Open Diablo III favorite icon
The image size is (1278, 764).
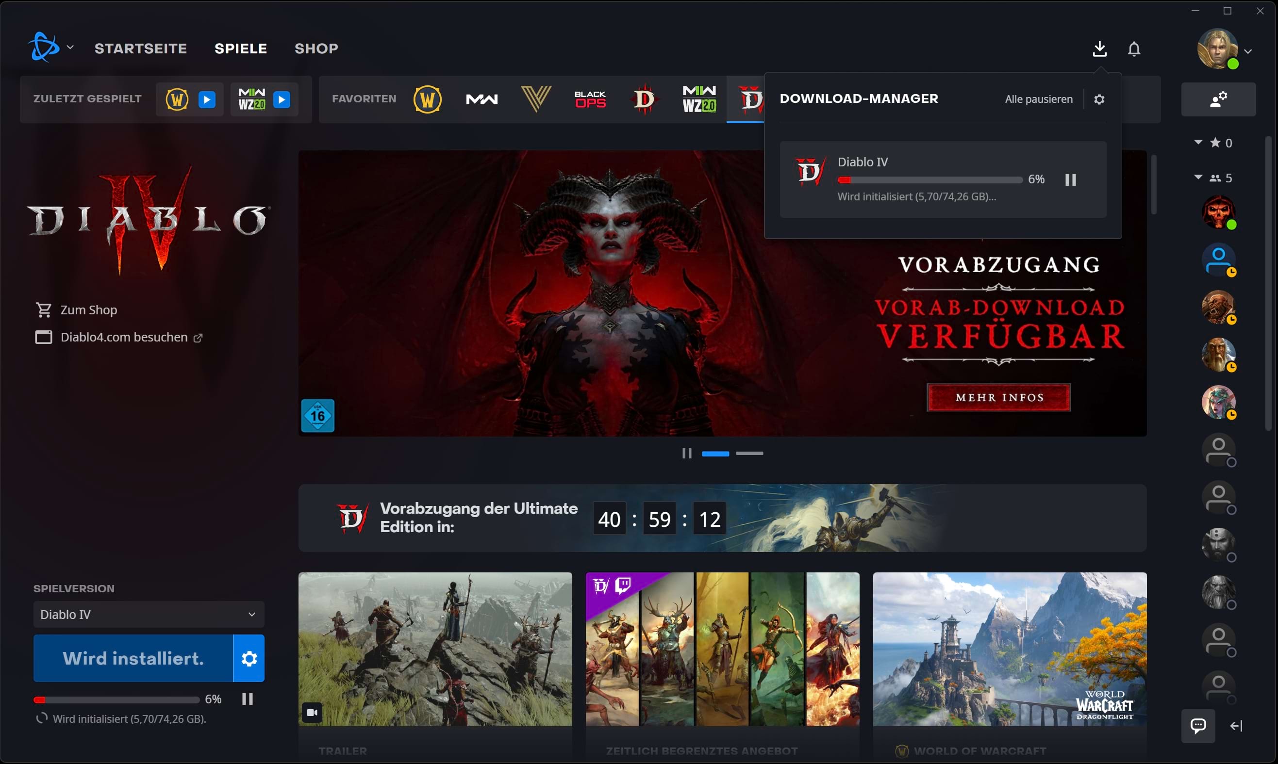tap(645, 99)
